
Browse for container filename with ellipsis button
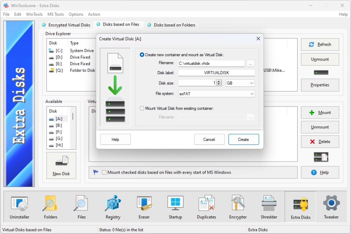[250, 63]
